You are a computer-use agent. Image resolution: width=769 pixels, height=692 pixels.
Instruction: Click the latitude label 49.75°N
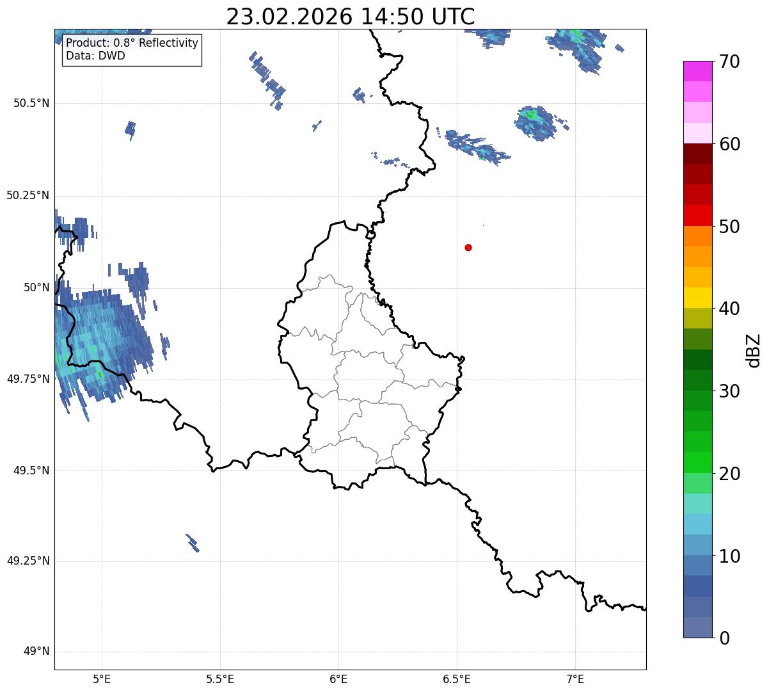tap(28, 379)
